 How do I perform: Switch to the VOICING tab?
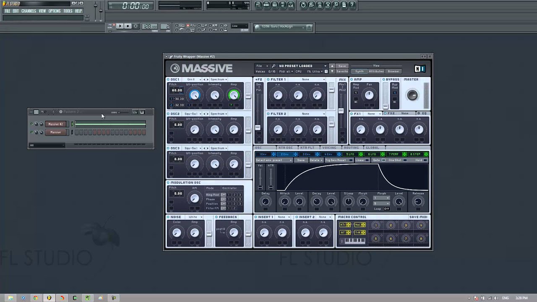tap(329, 148)
